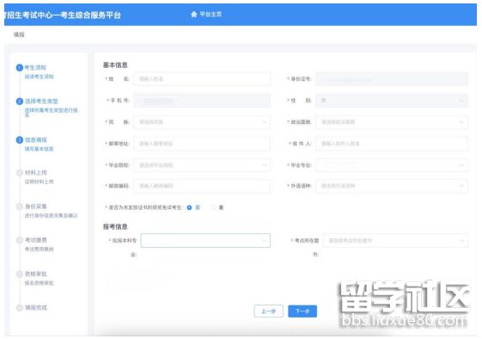Click the disabled 手机号 field

(202, 101)
